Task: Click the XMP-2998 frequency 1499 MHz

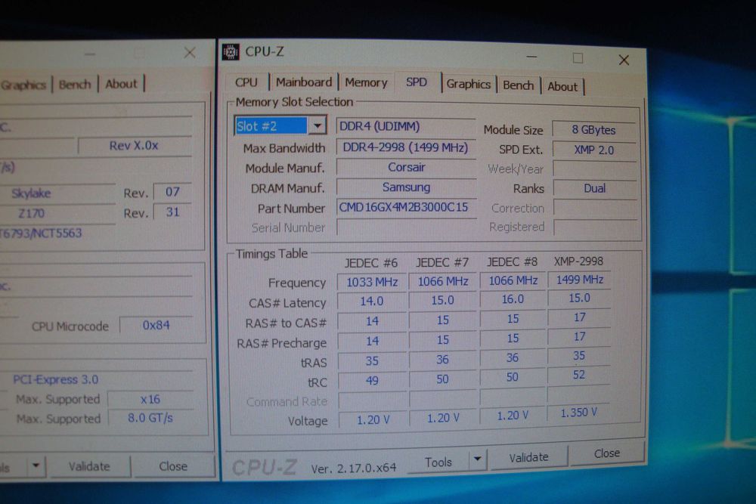Action: click(579, 280)
